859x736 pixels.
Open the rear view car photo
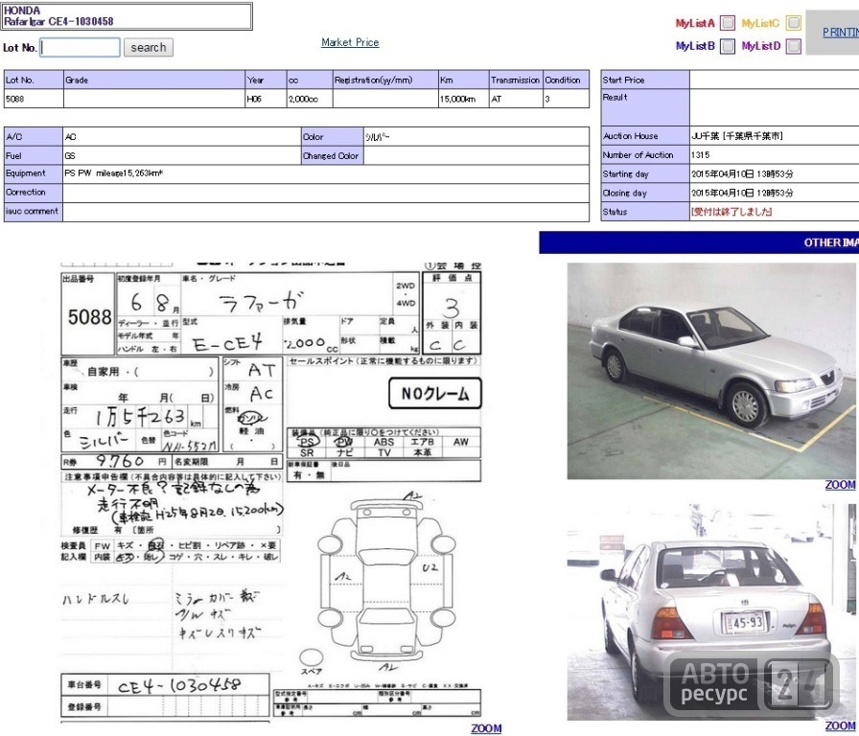coord(711,611)
